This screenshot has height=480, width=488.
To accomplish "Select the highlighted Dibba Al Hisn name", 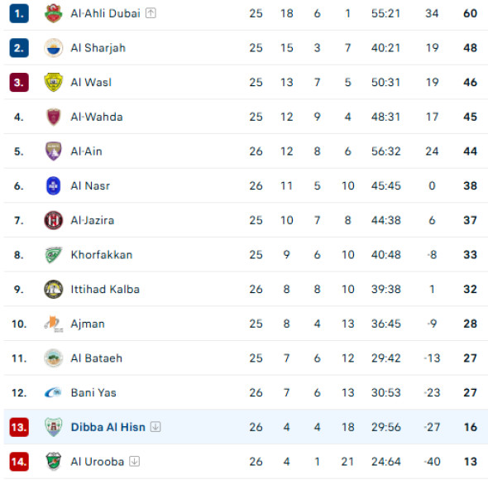I will [x=108, y=427].
